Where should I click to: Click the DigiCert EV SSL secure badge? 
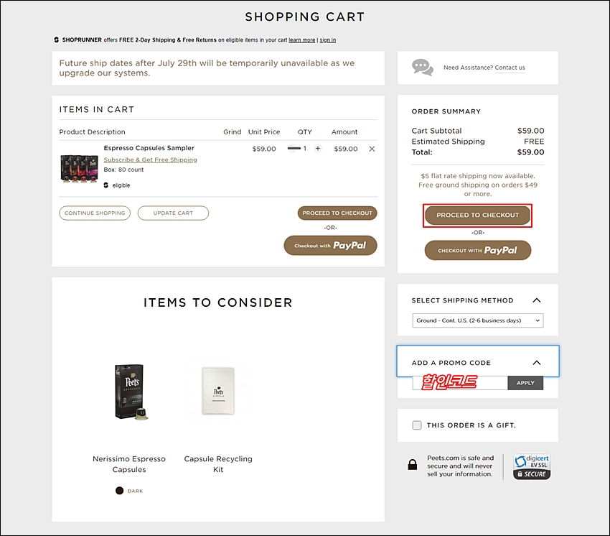(x=532, y=466)
